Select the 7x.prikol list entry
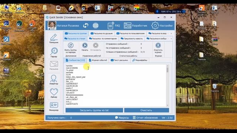The image size is (237, 133). click(70, 70)
